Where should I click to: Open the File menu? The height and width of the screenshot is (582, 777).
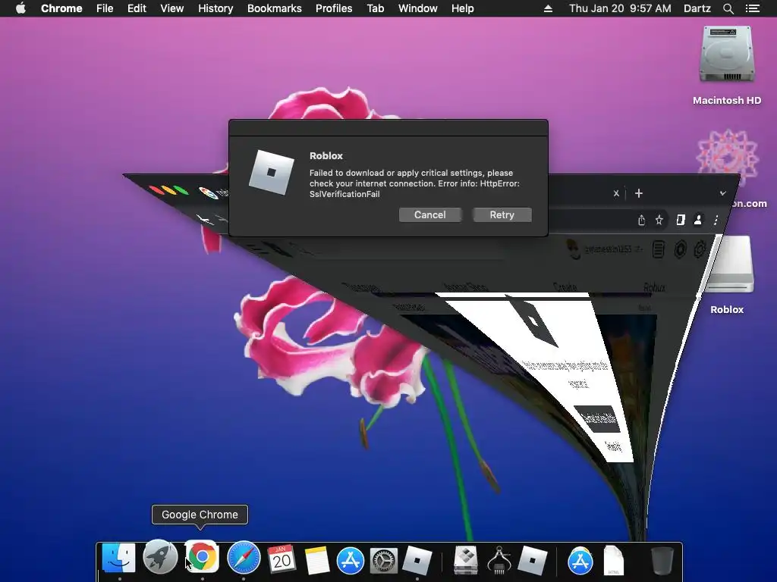(105, 8)
